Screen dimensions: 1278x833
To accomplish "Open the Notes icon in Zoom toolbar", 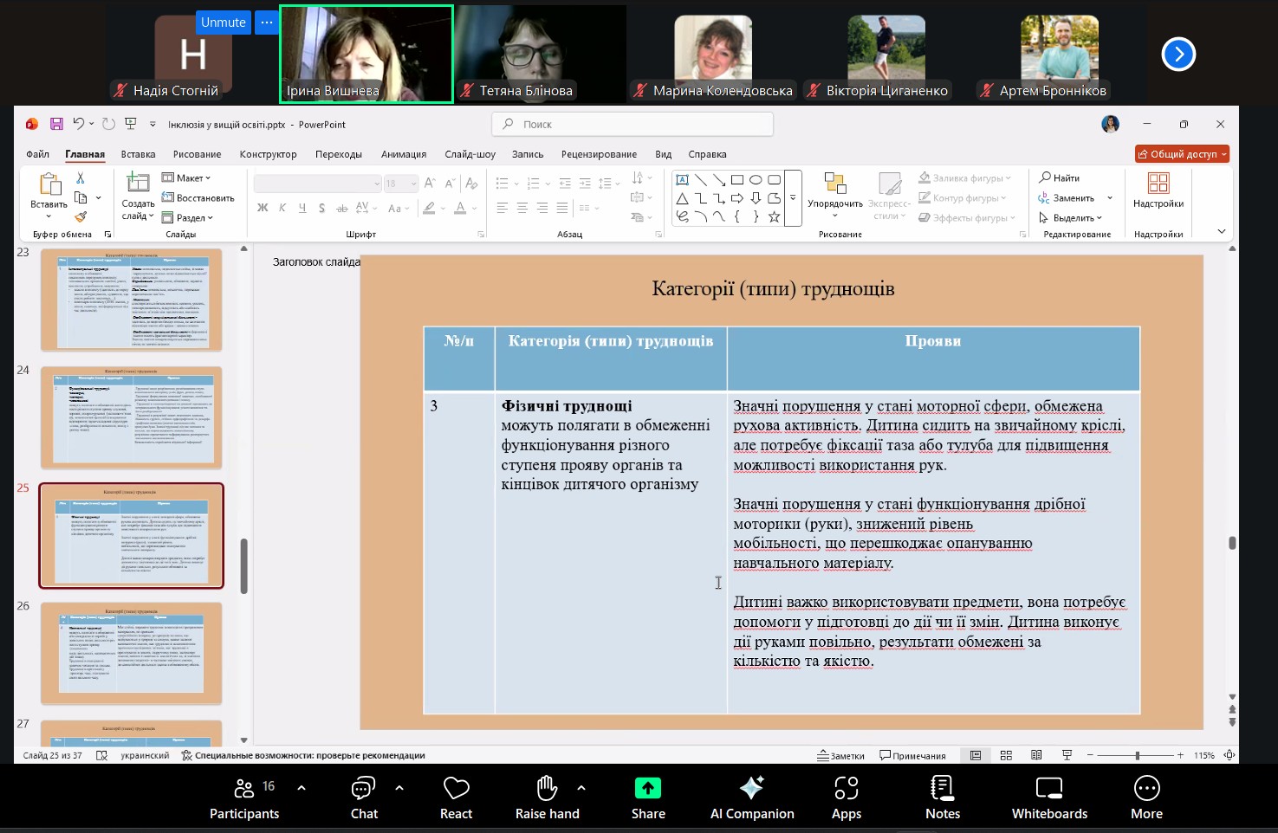I will [x=942, y=788].
